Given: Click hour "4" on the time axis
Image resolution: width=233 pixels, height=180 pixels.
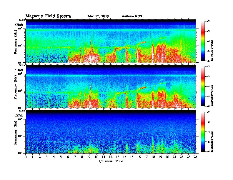Looking at the screenshot, I should click(x=54, y=157).
